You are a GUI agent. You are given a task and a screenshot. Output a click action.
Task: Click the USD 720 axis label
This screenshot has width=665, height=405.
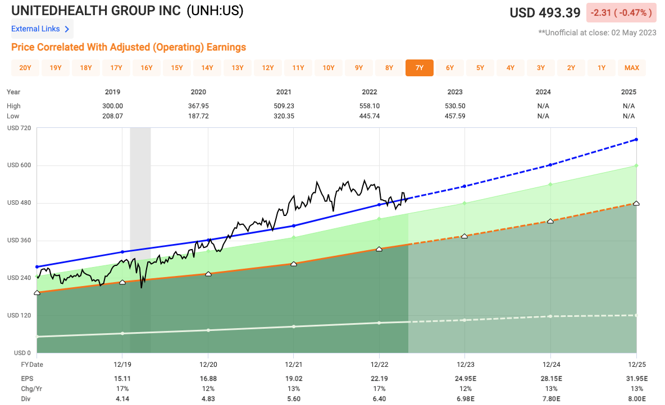pos(19,128)
